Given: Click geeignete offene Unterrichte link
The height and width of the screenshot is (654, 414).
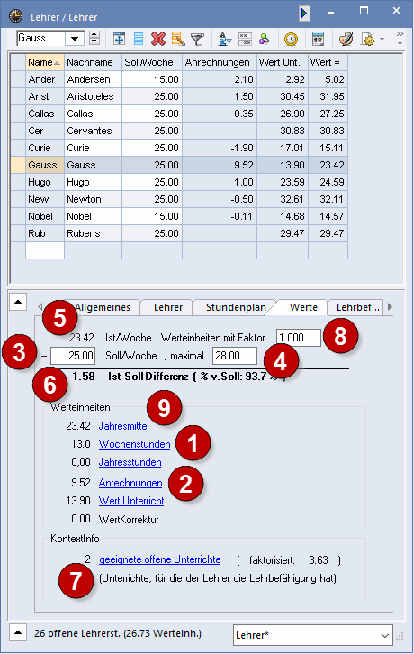Looking at the screenshot, I should (x=159, y=559).
